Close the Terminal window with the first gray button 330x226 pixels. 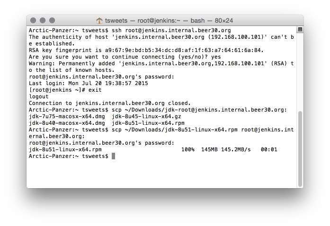[33, 20]
